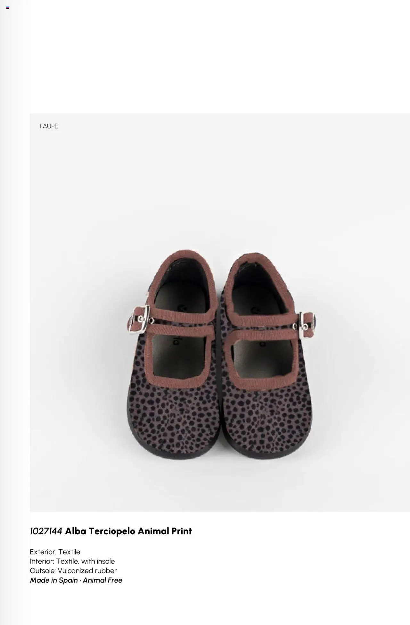The height and width of the screenshot is (625, 410).
Task: Click the TAUPE color label
Action: click(x=48, y=126)
